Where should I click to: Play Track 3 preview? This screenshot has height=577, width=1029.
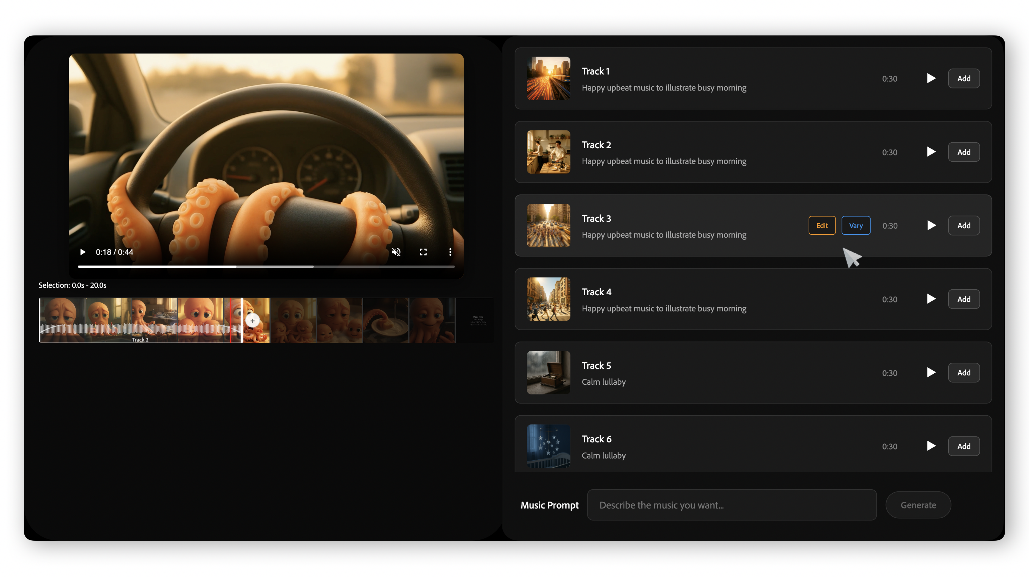click(931, 226)
